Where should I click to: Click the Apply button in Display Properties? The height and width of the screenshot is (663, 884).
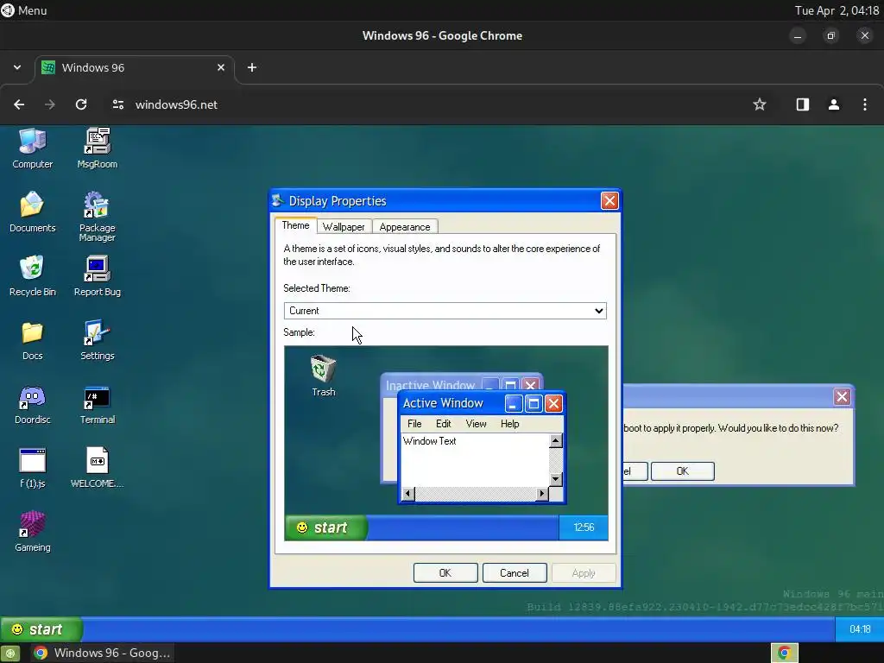(584, 573)
